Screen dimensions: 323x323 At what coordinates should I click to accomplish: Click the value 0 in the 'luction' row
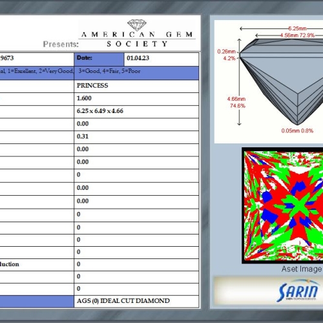coord(78,264)
